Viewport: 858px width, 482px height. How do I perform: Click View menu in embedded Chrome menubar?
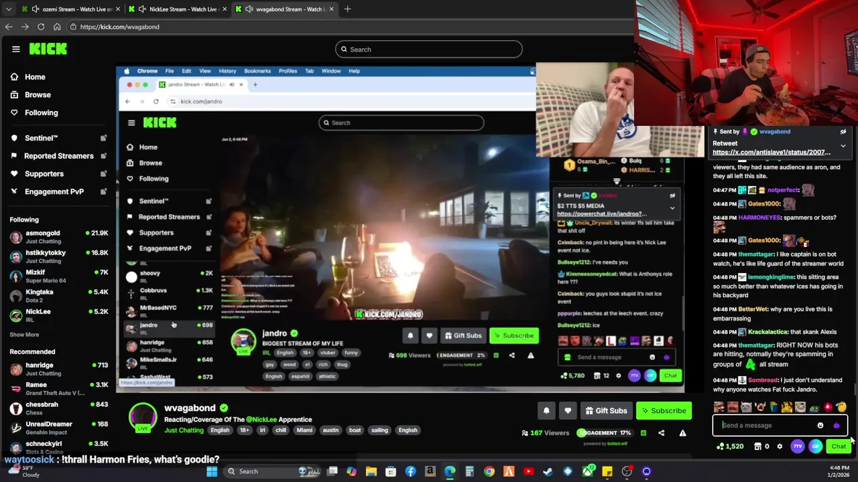[x=205, y=71]
